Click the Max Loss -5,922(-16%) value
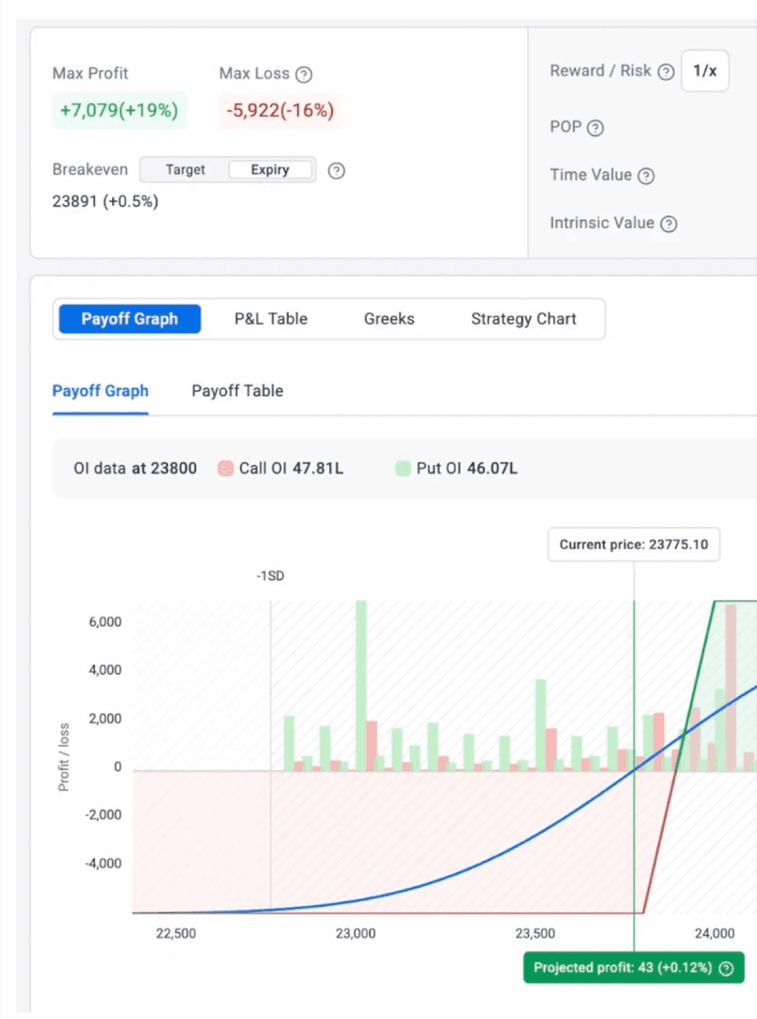Image resolution: width=757 pixels, height=1019 pixels. (x=280, y=111)
